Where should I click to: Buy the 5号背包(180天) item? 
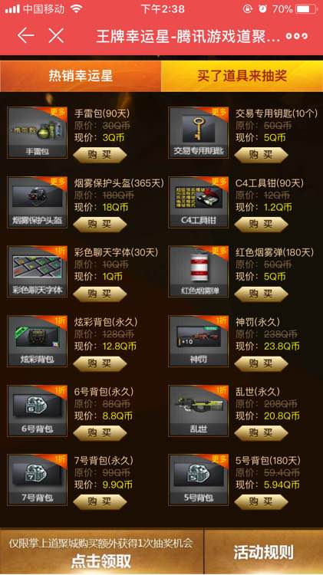coord(261,501)
